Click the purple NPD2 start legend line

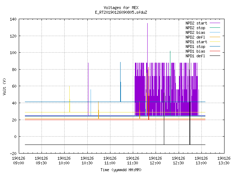tap(215, 23)
